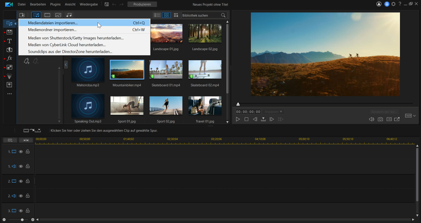The image size is (421, 223).
Task: Open the Audio Mixing Room icon
Action: point(9,85)
